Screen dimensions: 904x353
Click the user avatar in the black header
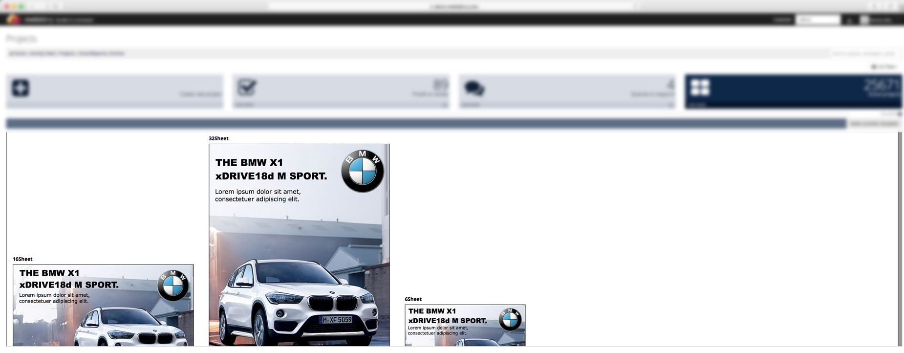point(864,20)
